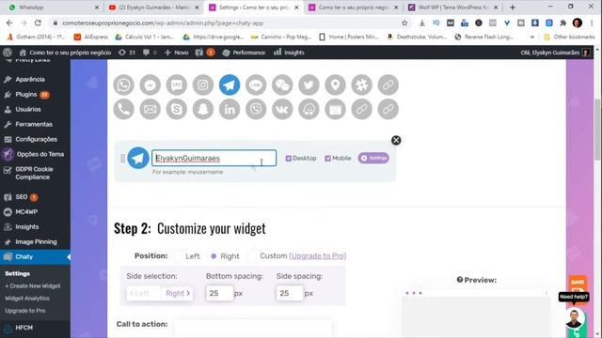Open comments bubble in admin bar
This screenshot has height=338, width=602.
pos(150,53)
